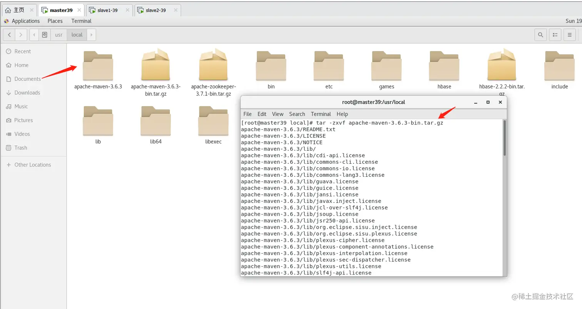The width and height of the screenshot is (582, 309).
Task: Click the root disk icon in the path bar
Action: click(x=45, y=35)
